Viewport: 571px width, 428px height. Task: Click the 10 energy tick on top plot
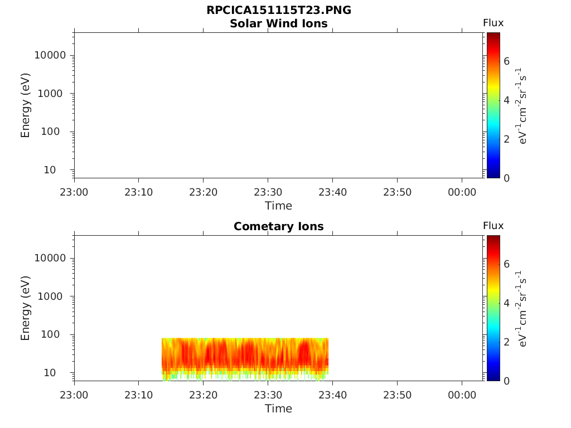pos(50,169)
